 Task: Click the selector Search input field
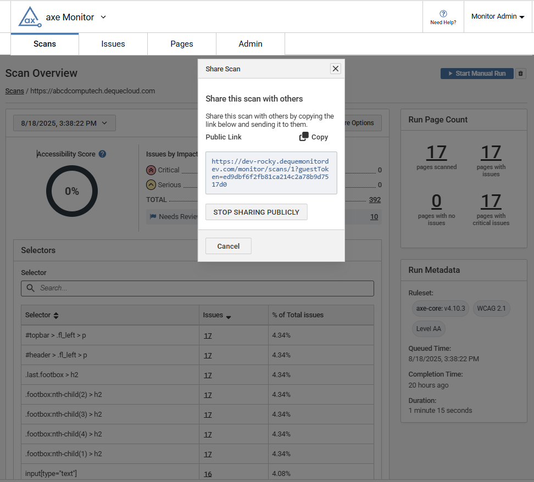pos(197,288)
